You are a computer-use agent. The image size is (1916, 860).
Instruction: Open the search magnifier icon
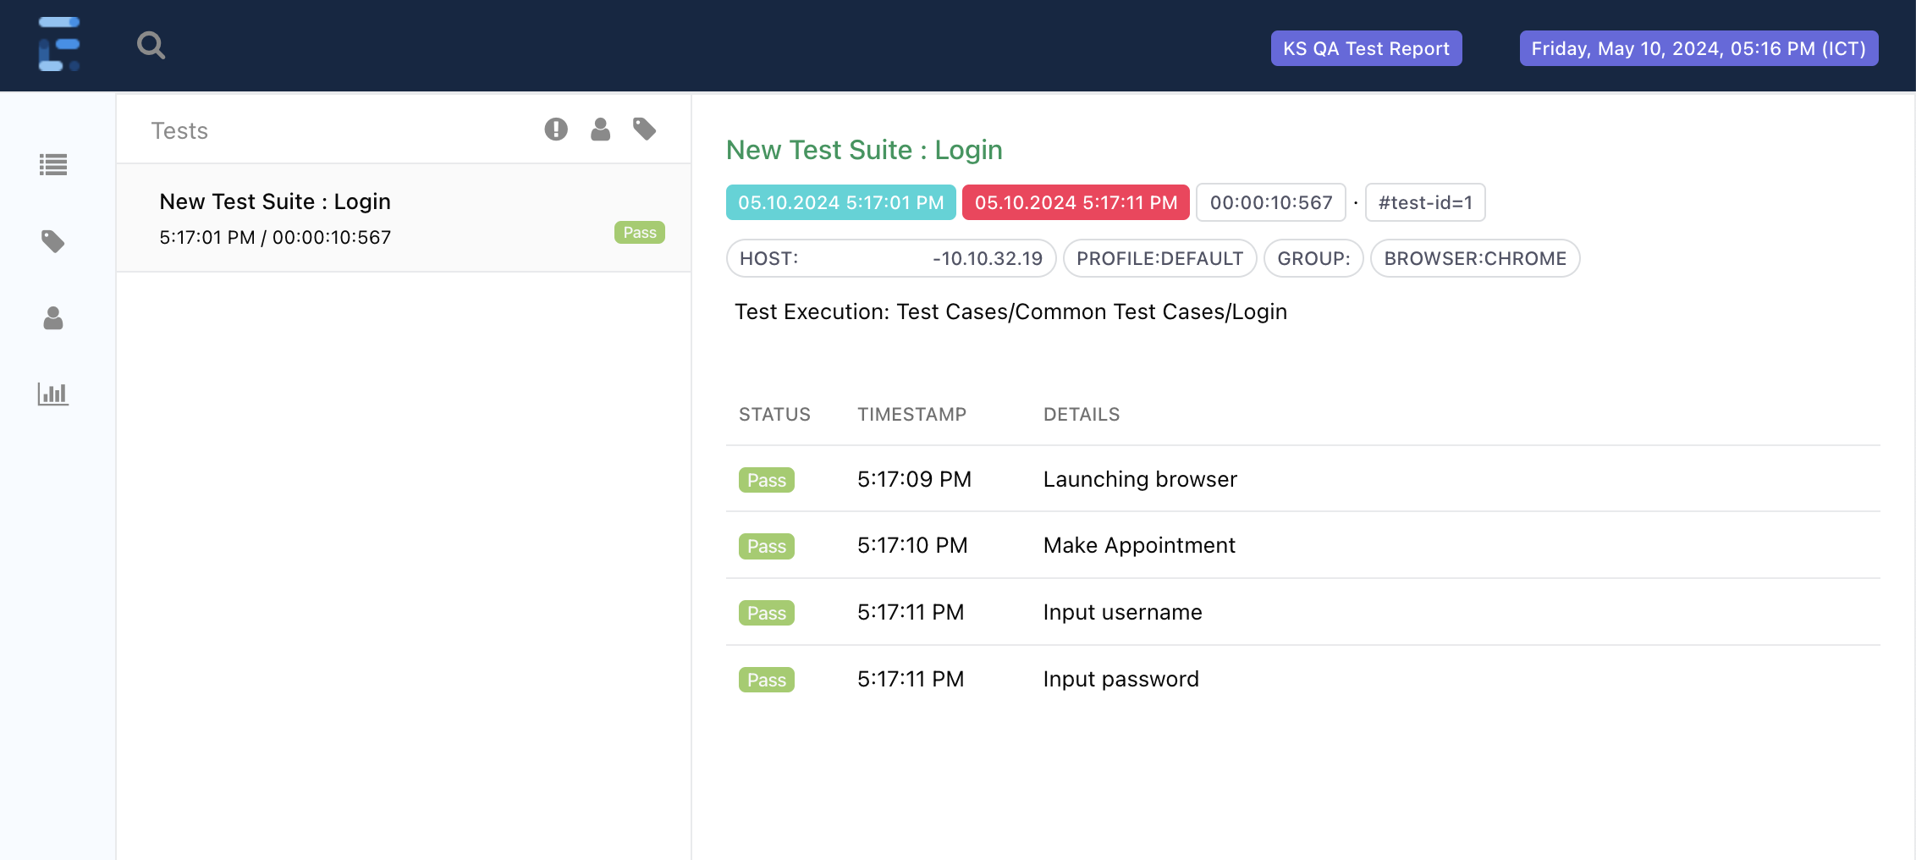pos(151,45)
